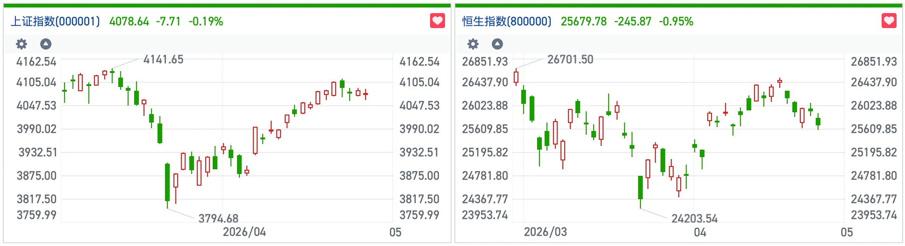The image size is (905, 246).
Task: Open settings gear for 恒生指数 chart
Action: pyautogui.click(x=473, y=44)
